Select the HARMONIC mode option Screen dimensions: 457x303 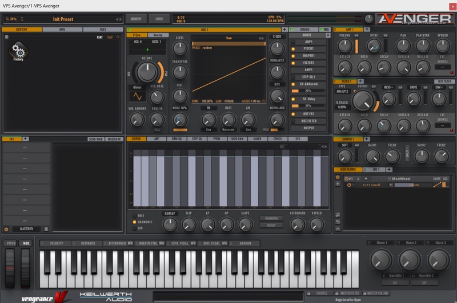135,222
